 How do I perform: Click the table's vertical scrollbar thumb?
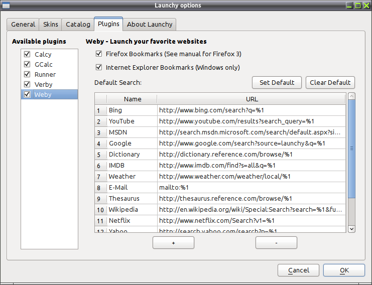point(351,149)
